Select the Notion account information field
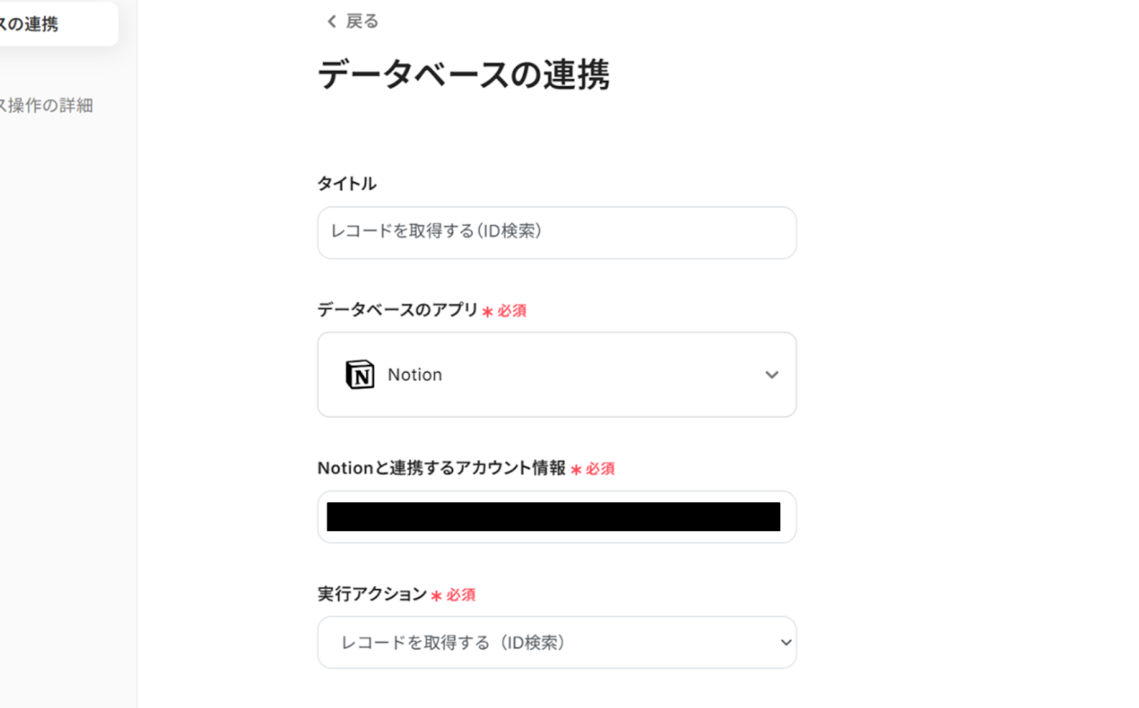The width and height of the screenshot is (1139, 708). coord(557,517)
